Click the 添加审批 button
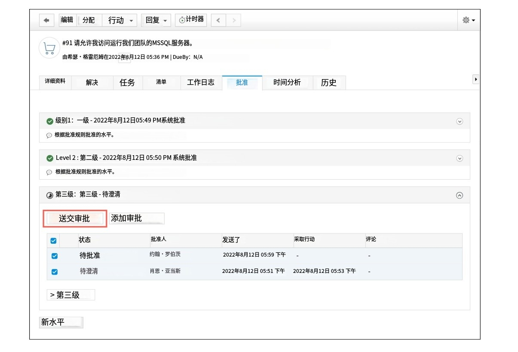The height and width of the screenshot is (352, 518). pos(136,218)
